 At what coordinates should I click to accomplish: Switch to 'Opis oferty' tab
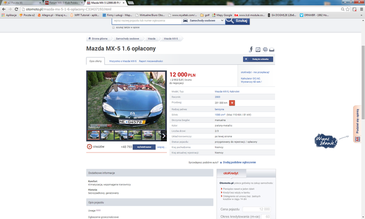coord(95,61)
